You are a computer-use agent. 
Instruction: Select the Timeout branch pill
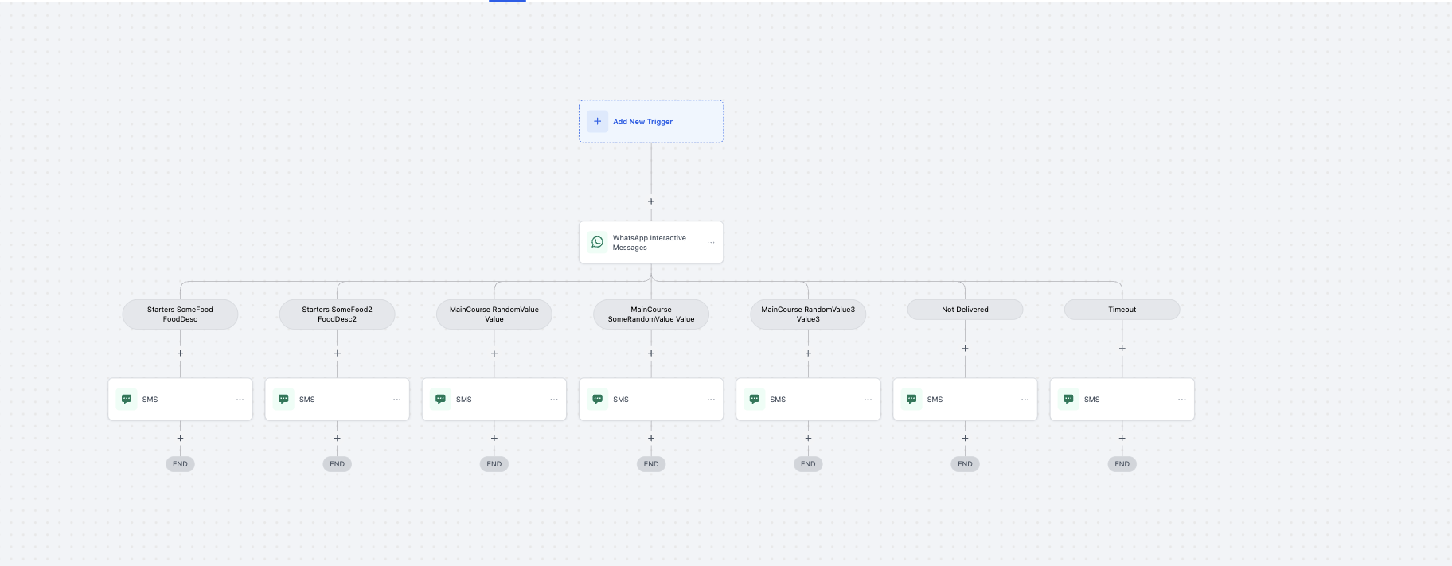[x=1122, y=310]
